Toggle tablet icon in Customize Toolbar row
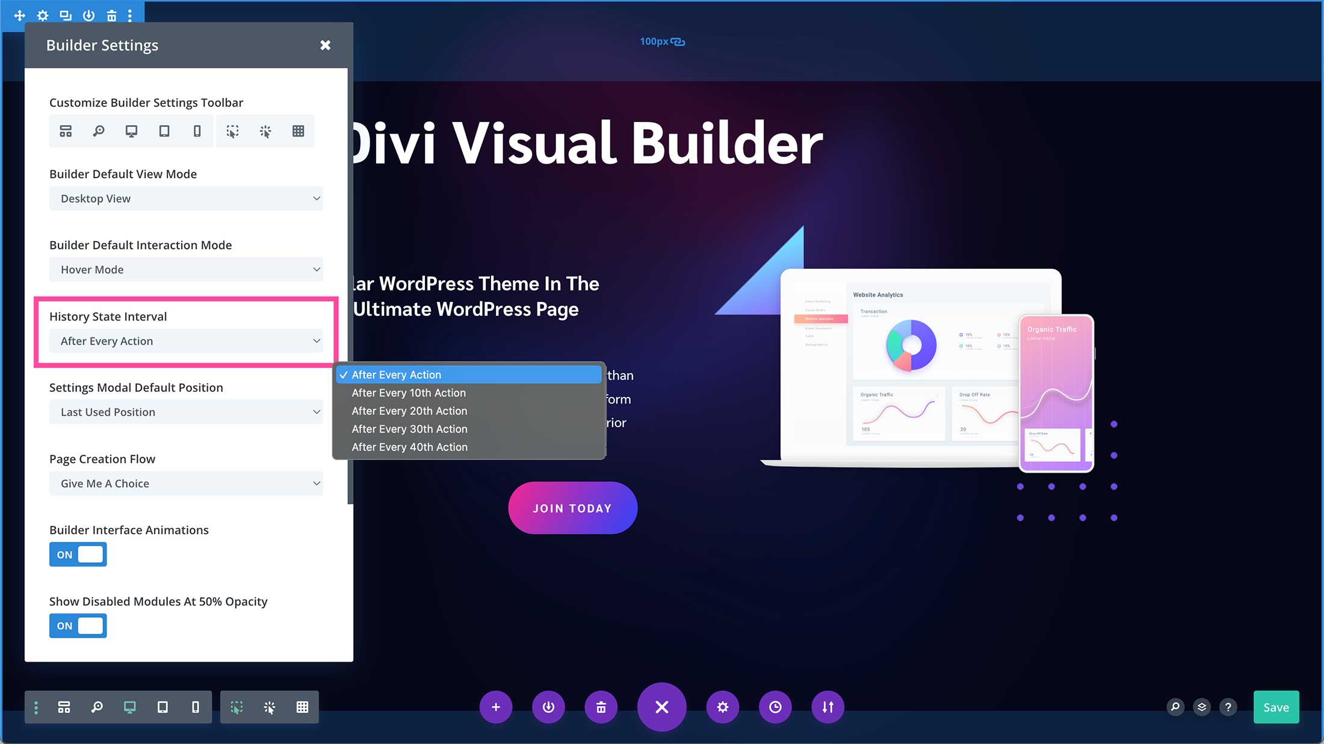Viewport: 1324px width, 744px height. (164, 131)
